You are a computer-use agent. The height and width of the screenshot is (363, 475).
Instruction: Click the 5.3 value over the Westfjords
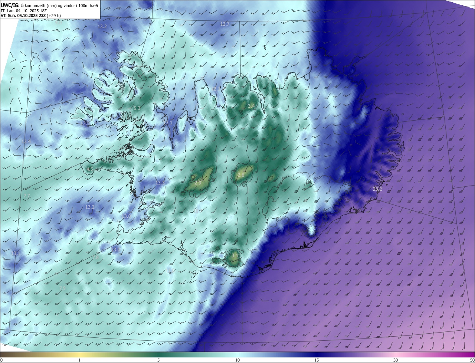[x=137, y=108]
